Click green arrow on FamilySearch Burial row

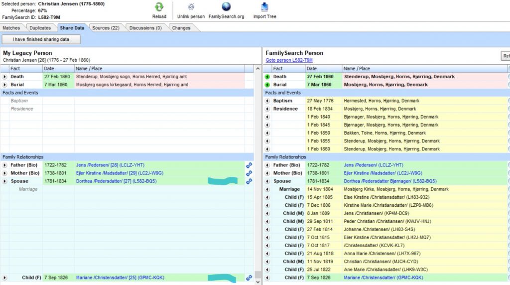(267, 85)
